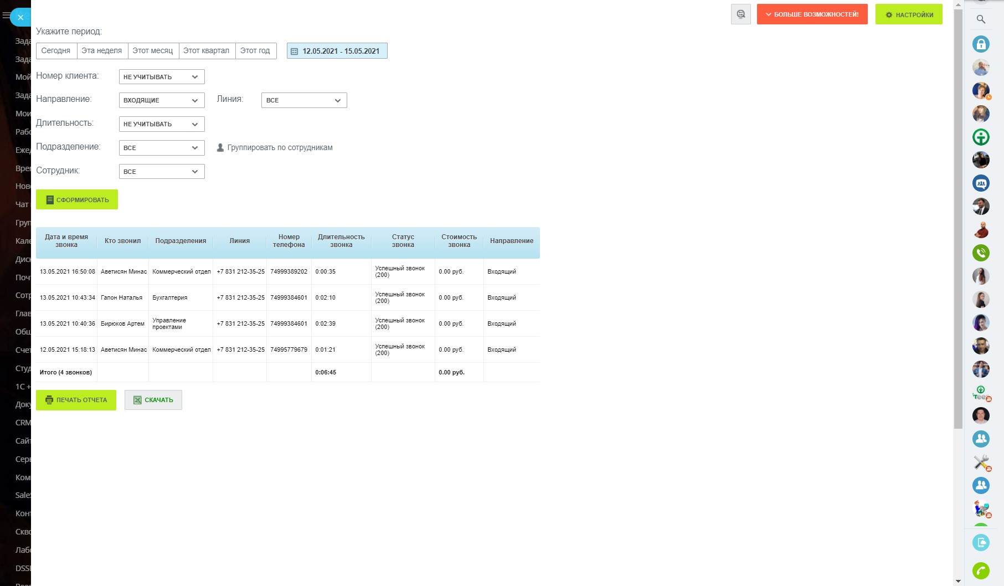Expand the Линия dropdown

coord(303,100)
